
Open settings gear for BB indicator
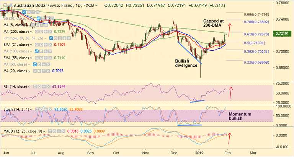[x=43, y=18]
